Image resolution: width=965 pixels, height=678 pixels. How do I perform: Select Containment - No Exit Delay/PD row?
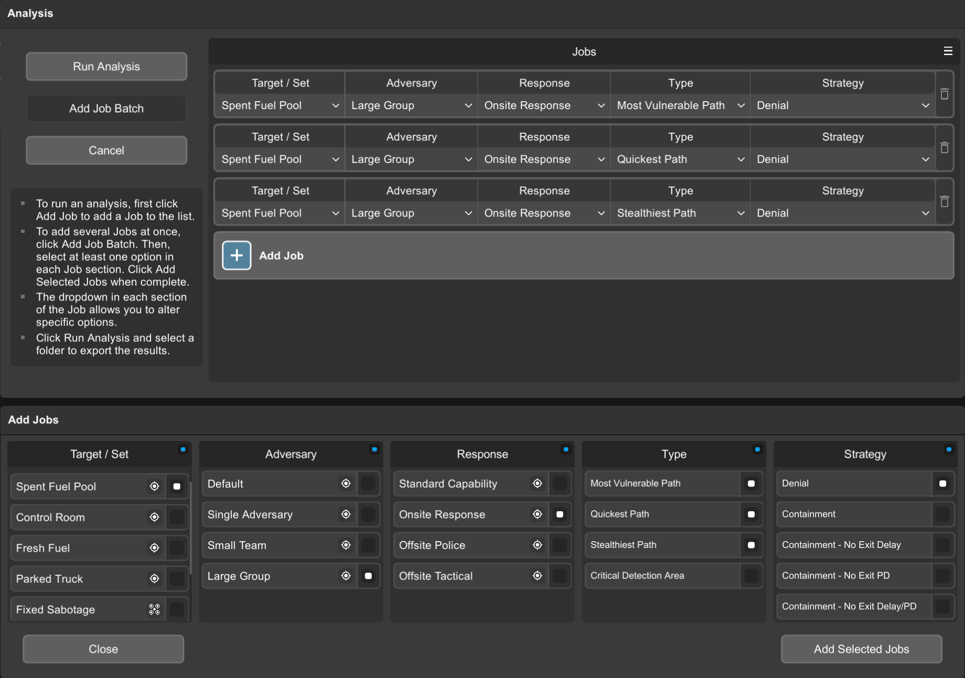coord(865,607)
